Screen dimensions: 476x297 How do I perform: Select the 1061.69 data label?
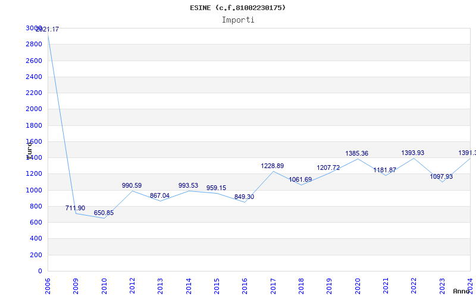300,179
